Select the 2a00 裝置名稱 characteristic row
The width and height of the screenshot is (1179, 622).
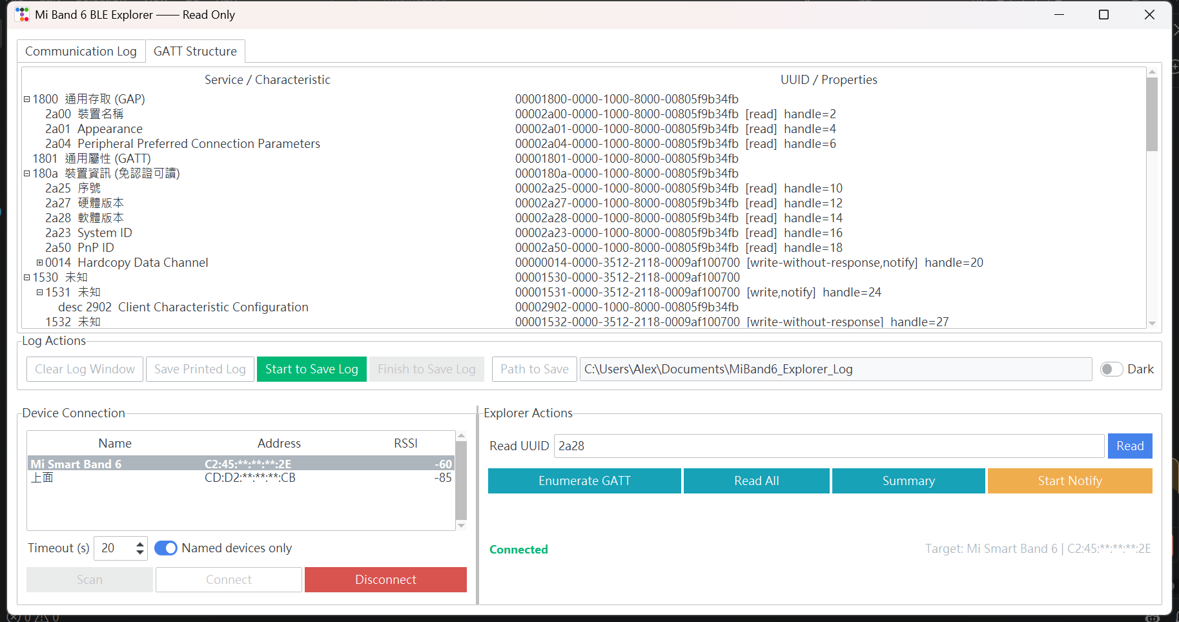click(x=584, y=114)
